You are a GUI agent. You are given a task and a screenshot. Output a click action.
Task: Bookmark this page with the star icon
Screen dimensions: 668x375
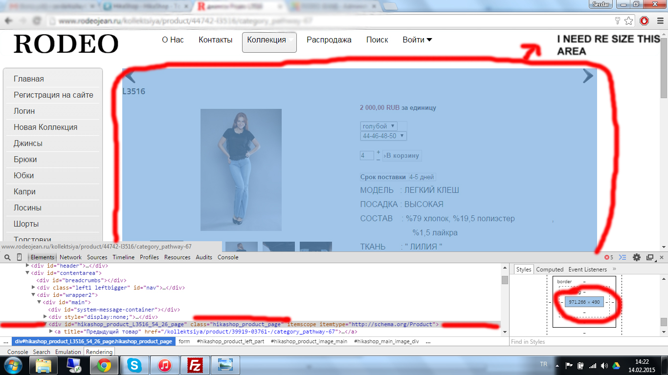629,21
